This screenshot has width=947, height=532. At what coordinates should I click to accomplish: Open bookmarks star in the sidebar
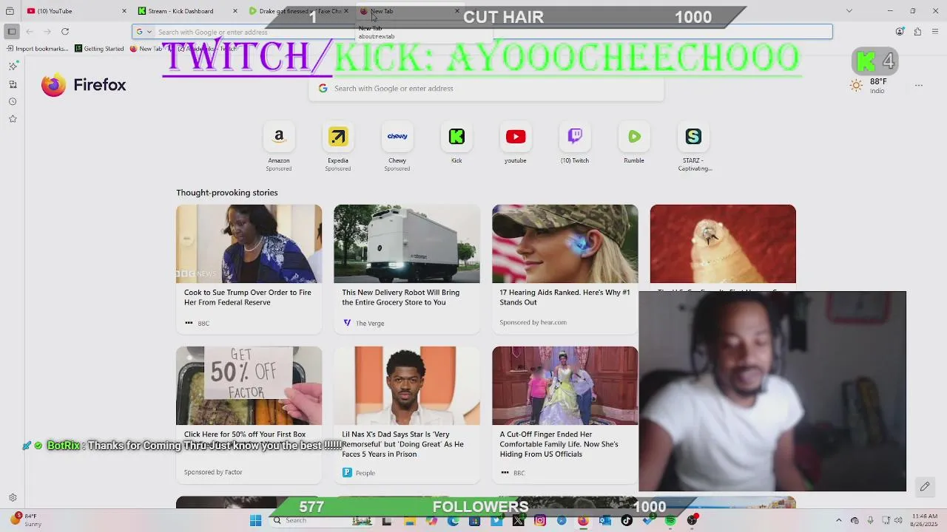(x=13, y=119)
